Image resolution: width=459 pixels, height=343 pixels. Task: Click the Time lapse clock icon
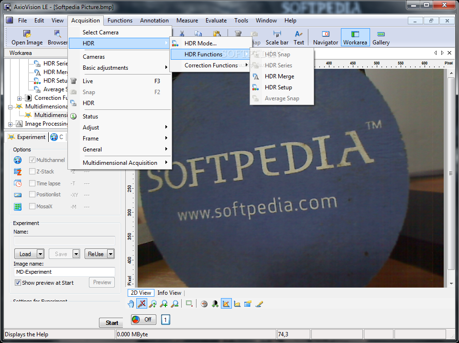pyautogui.click(x=18, y=183)
